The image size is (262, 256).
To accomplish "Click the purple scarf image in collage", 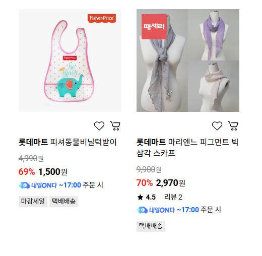I will point(214,35).
